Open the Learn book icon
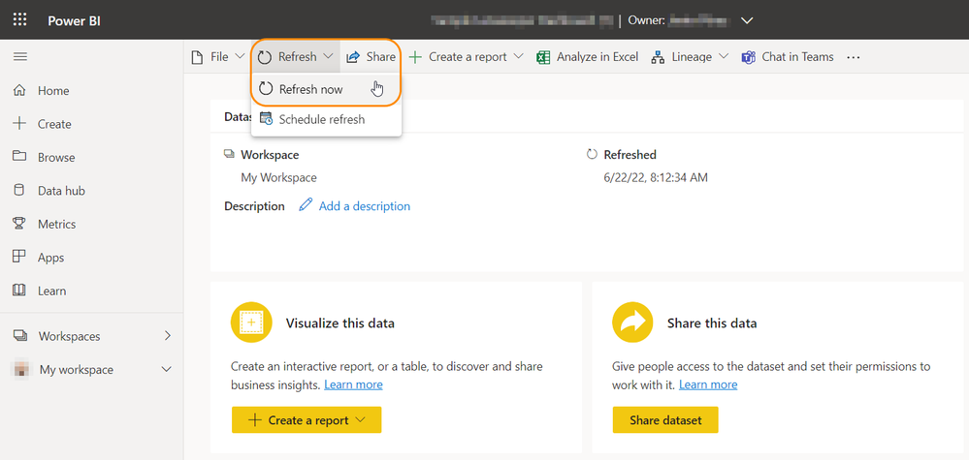Image resolution: width=969 pixels, height=460 pixels. point(19,291)
